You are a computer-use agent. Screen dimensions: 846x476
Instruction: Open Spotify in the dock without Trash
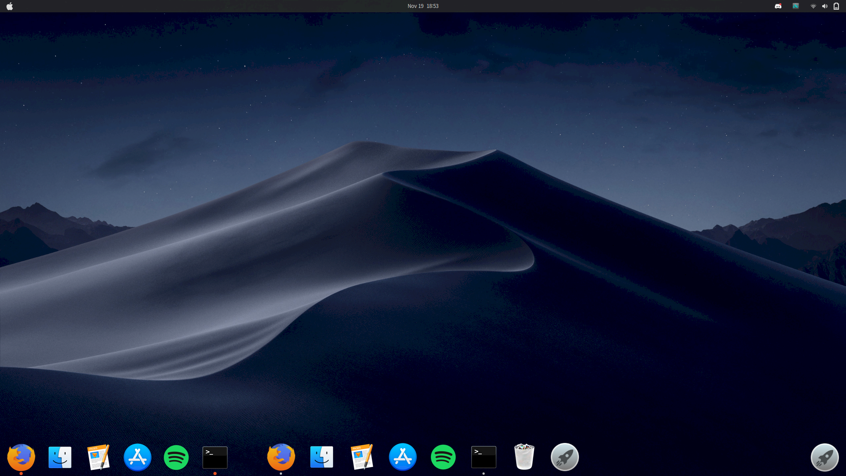tap(176, 457)
